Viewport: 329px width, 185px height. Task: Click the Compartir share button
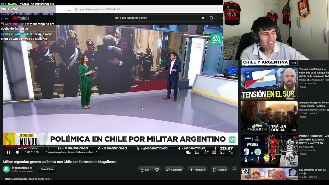pos(174,170)
